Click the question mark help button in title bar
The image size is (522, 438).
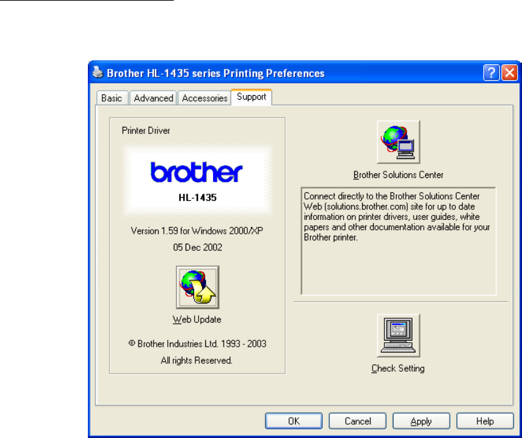[x=491, y=73]
